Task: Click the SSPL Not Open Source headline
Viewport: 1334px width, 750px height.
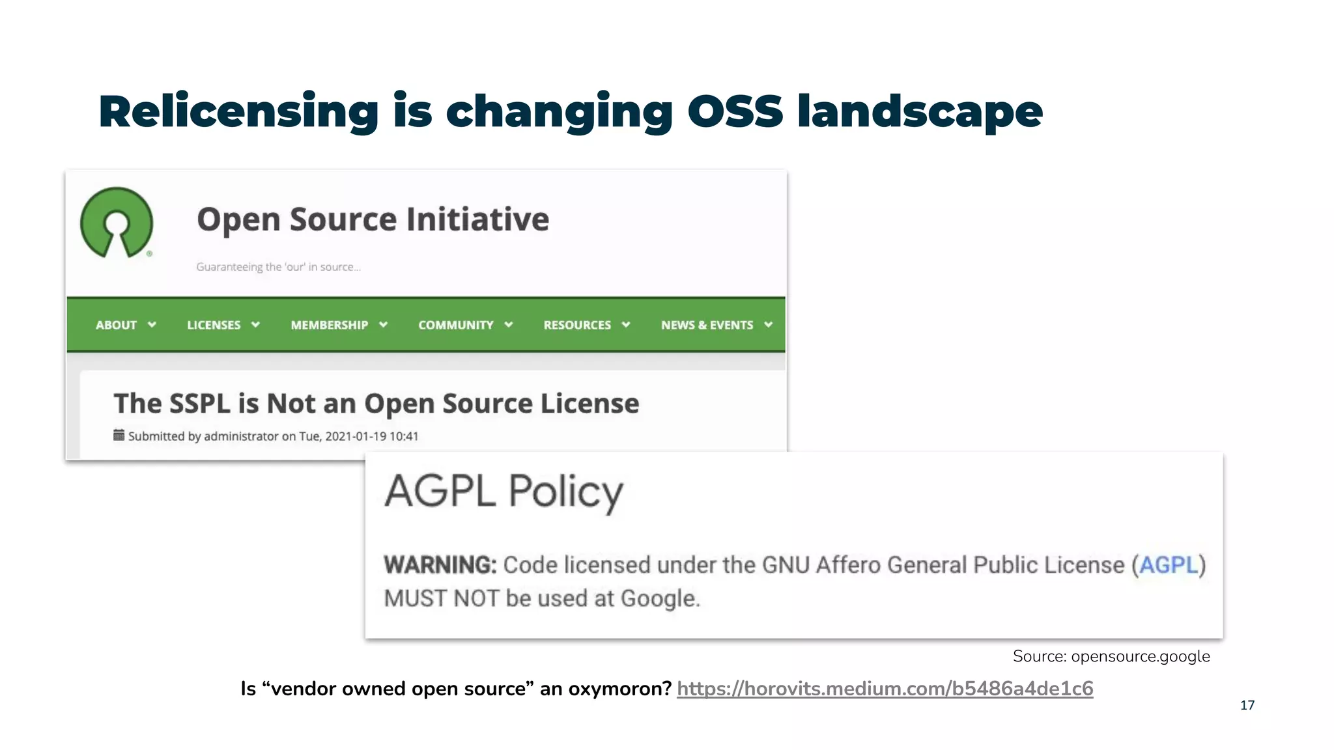Action: click(376, 404)
